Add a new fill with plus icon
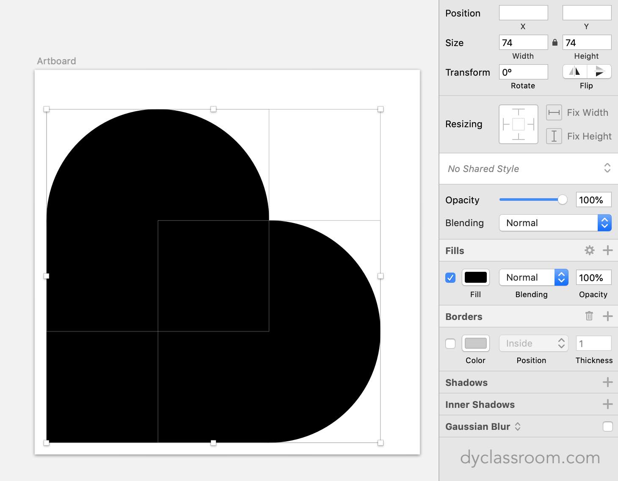Screen dimensions: 618x481 607,251
